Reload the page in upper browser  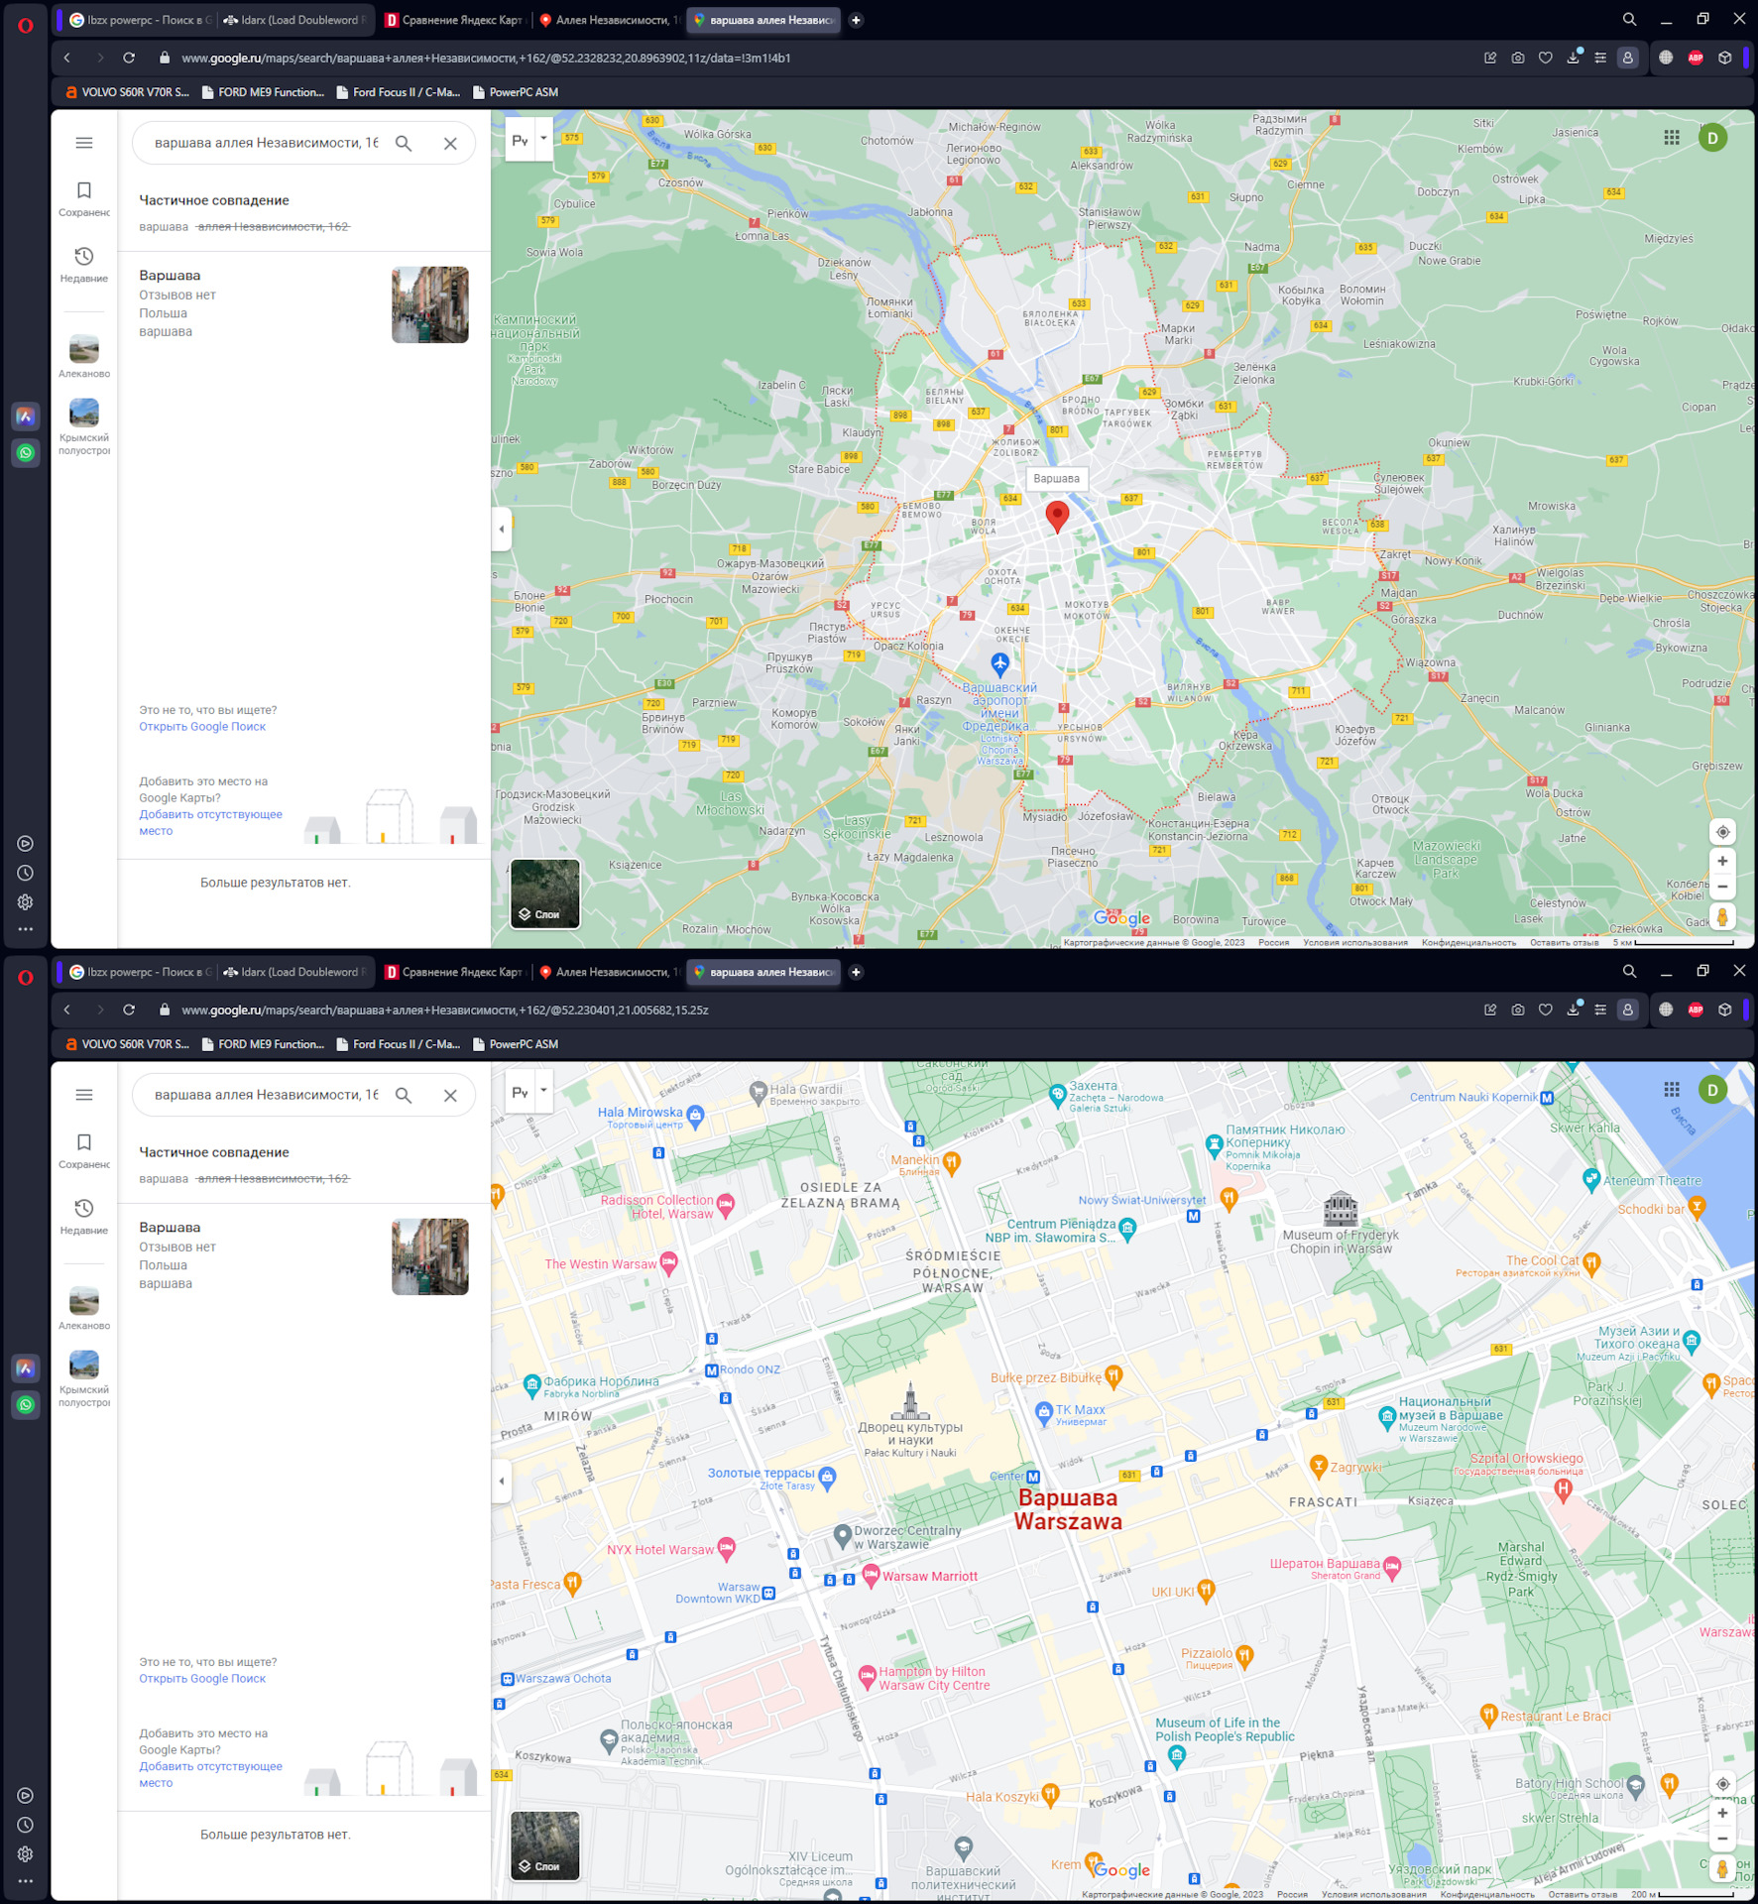(x=129, y=58)
